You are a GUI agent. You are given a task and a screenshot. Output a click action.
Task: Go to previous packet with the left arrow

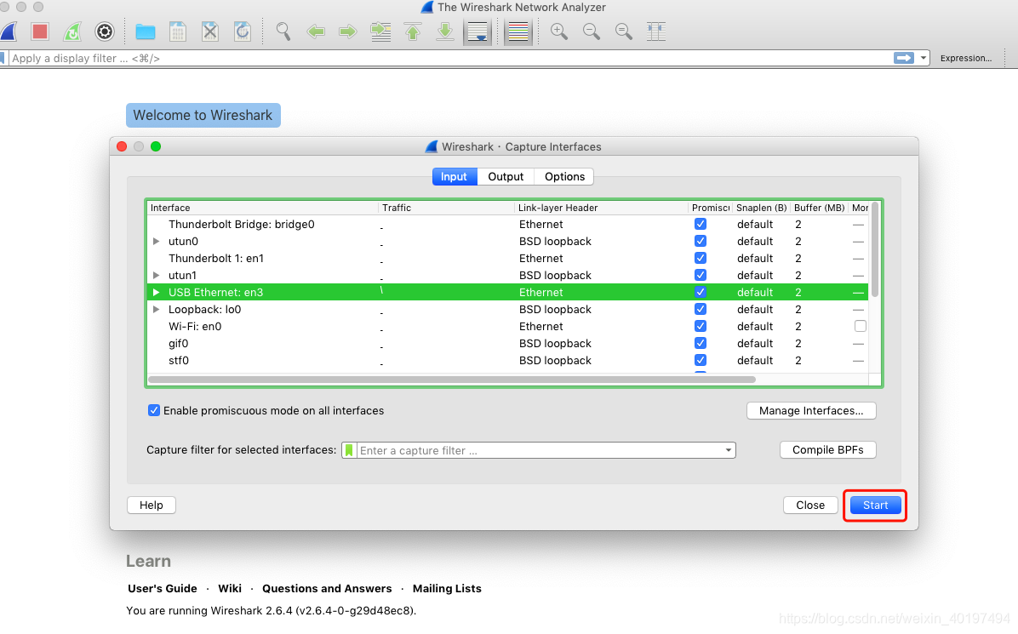click(x=316, y=31)
